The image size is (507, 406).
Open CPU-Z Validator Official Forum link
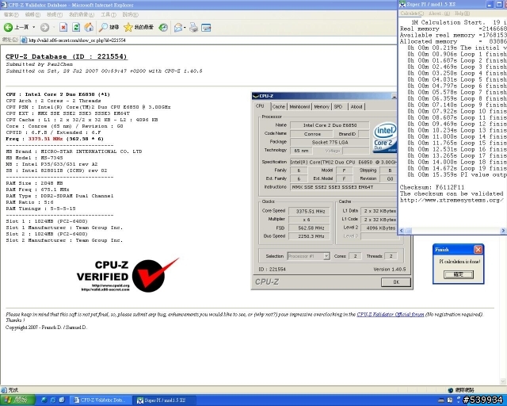pyautogui.click(x=391, y=314)
